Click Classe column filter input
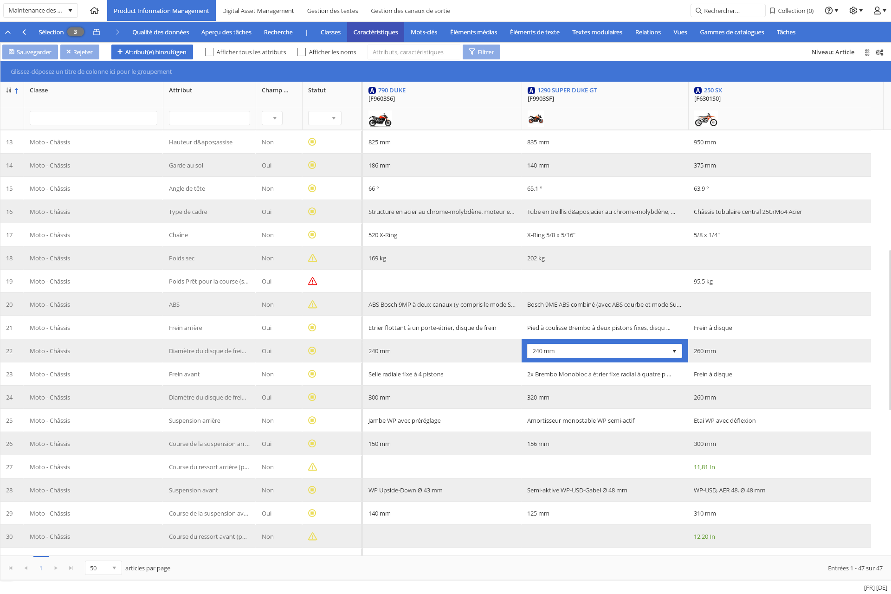The image size is (891, 594). [93, 118]
